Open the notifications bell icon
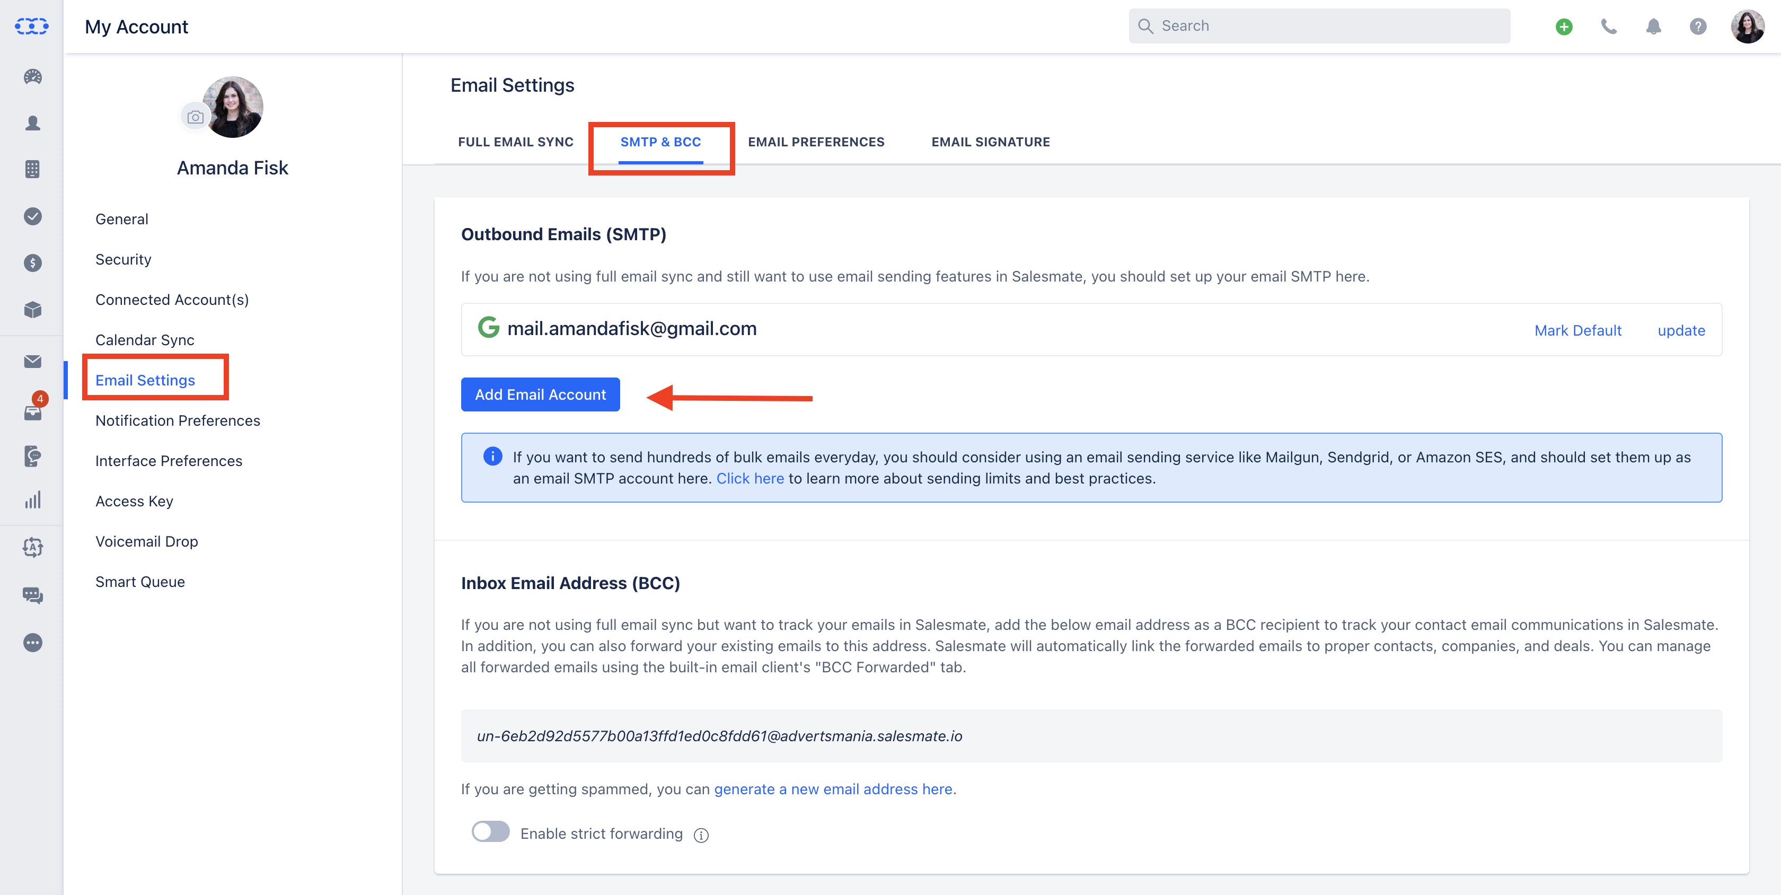This screenshot has height=895, width=1781. pos(1653,27)
